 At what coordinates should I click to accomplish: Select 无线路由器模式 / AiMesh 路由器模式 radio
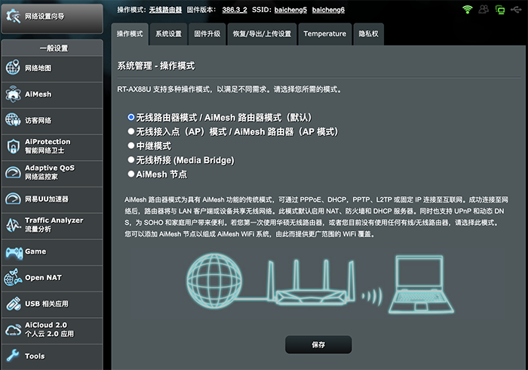click(x=131, y=117)
